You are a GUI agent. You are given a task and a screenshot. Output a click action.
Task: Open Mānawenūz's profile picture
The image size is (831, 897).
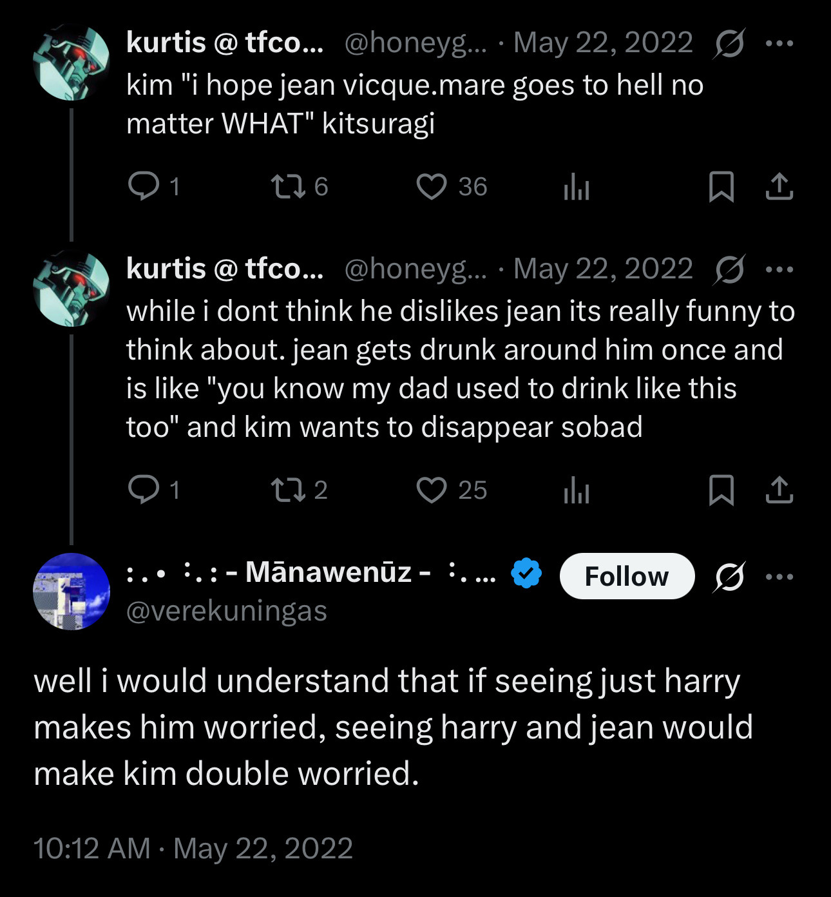tap(72, 591)
